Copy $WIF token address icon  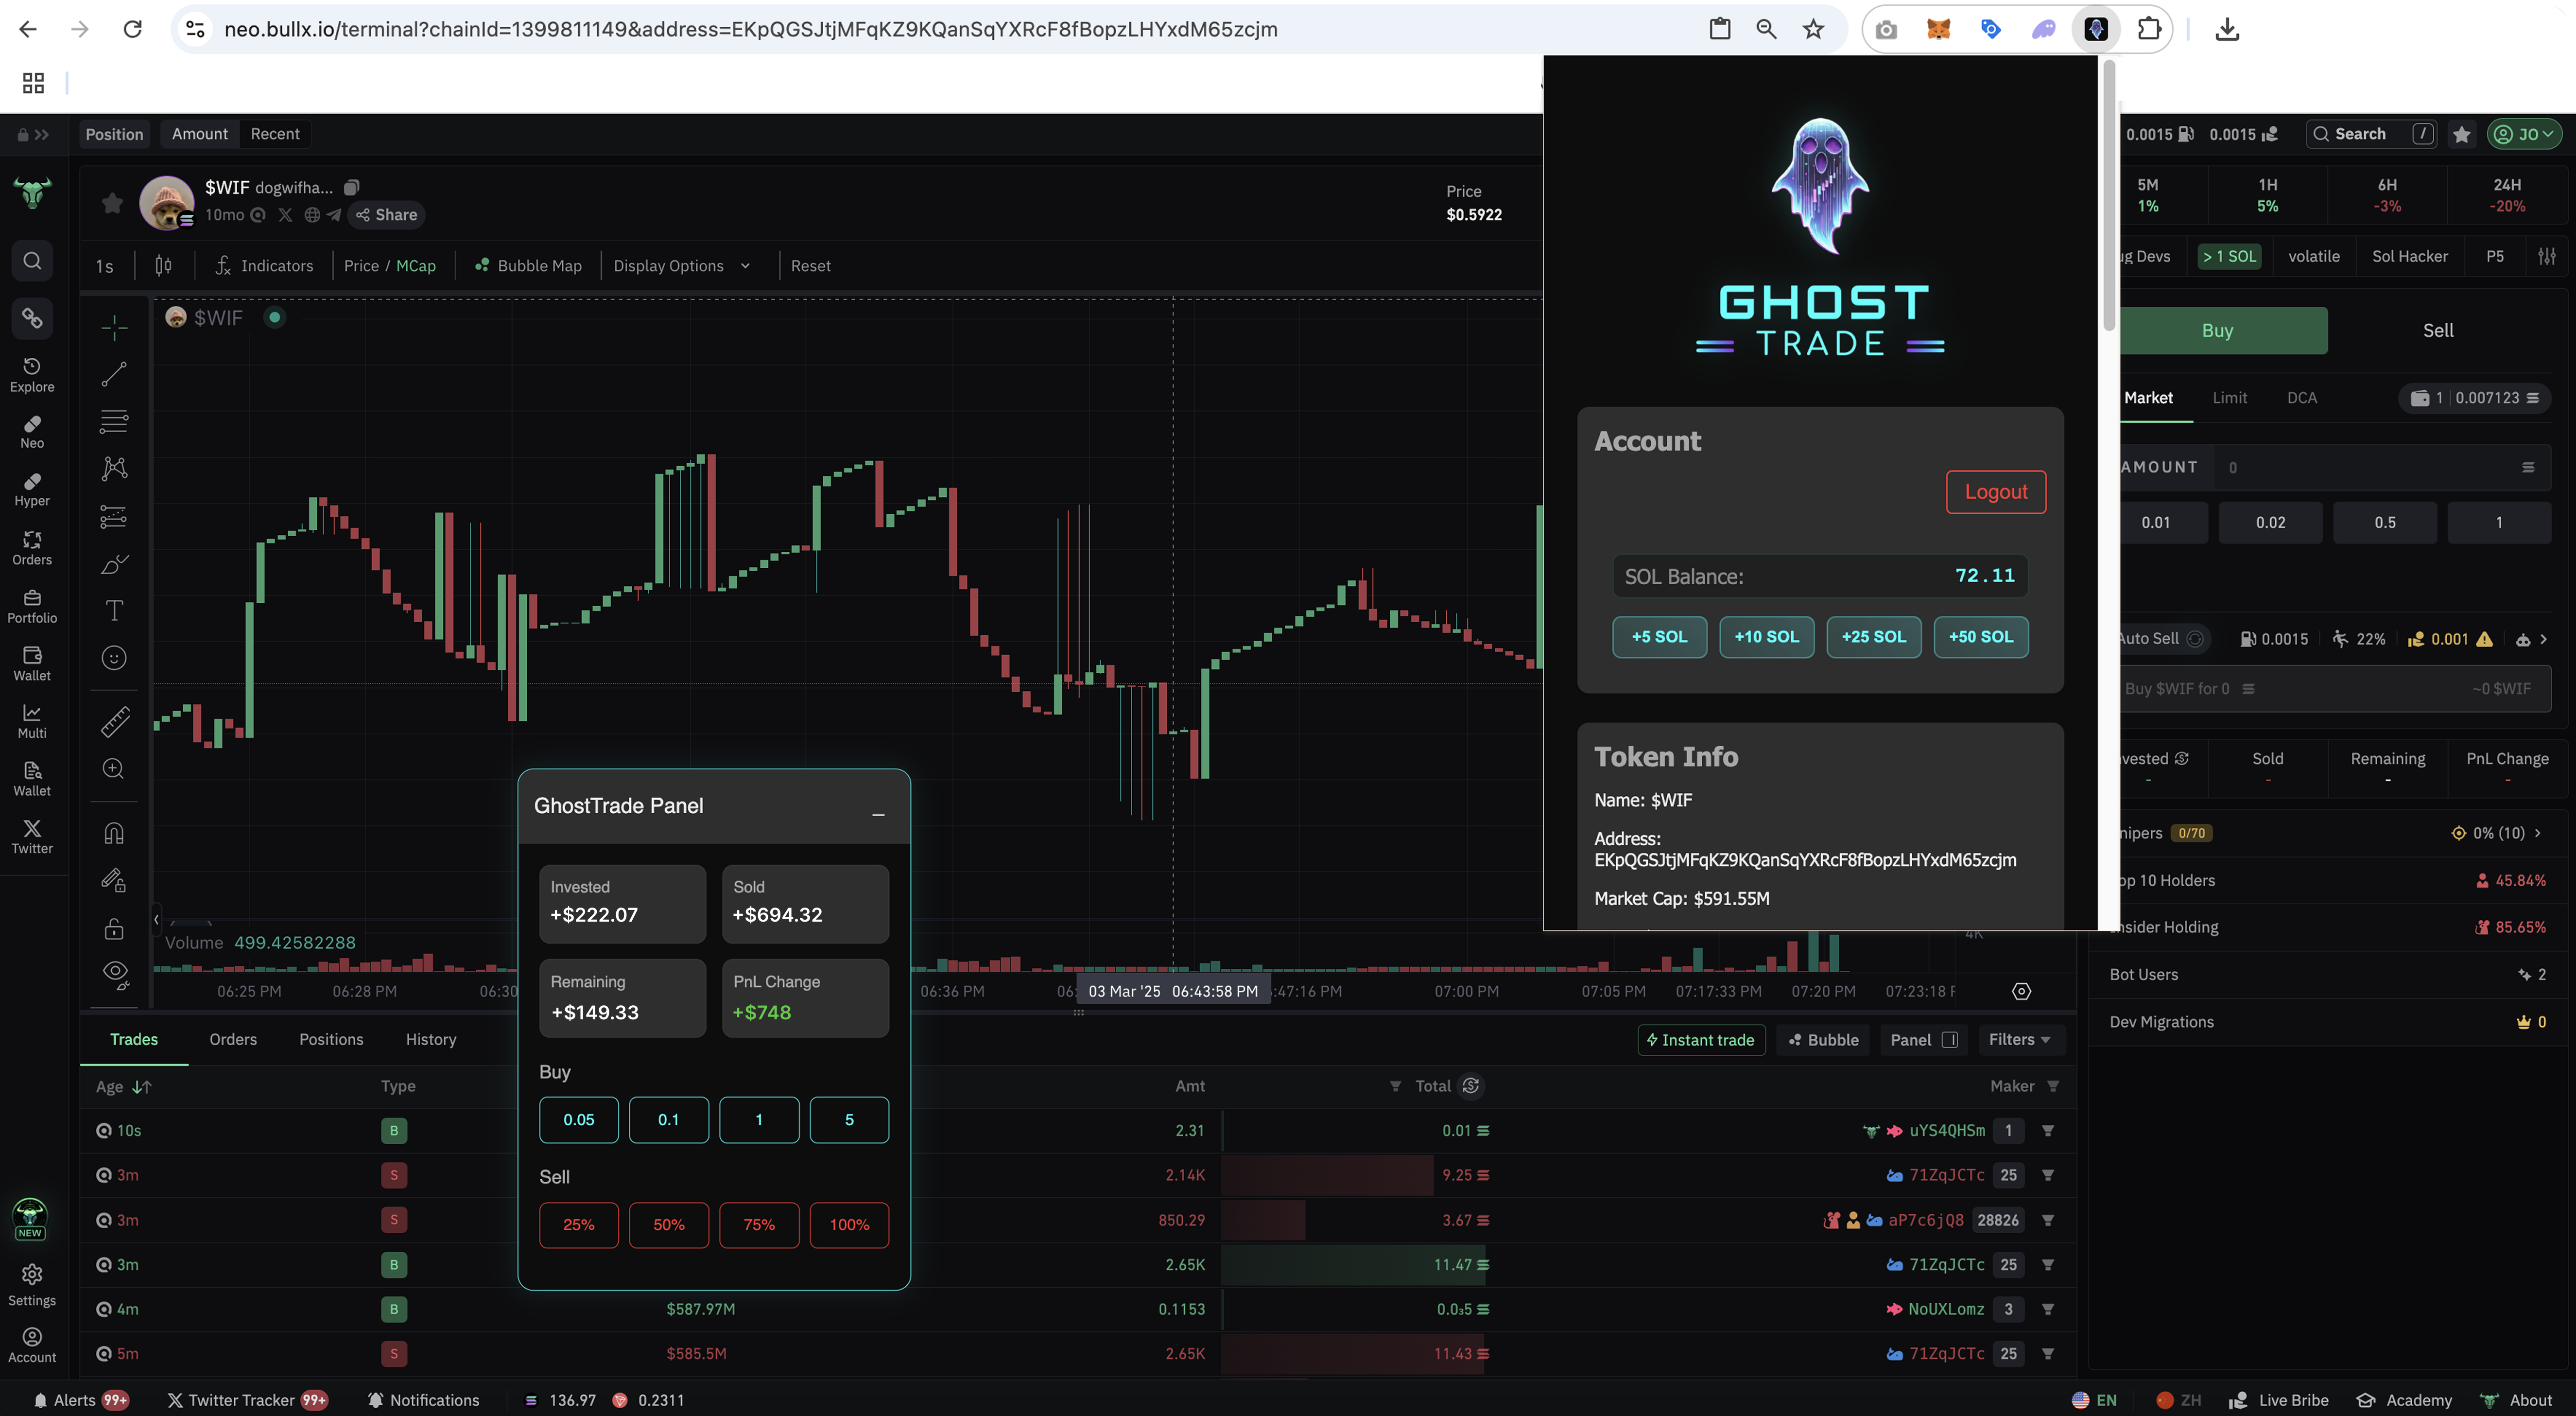tap(352, 187)
